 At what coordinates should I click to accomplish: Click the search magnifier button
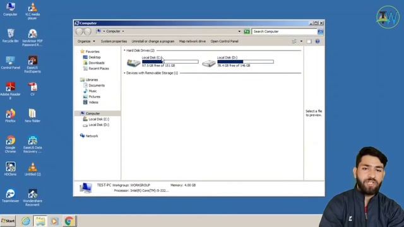coord(320,32)
